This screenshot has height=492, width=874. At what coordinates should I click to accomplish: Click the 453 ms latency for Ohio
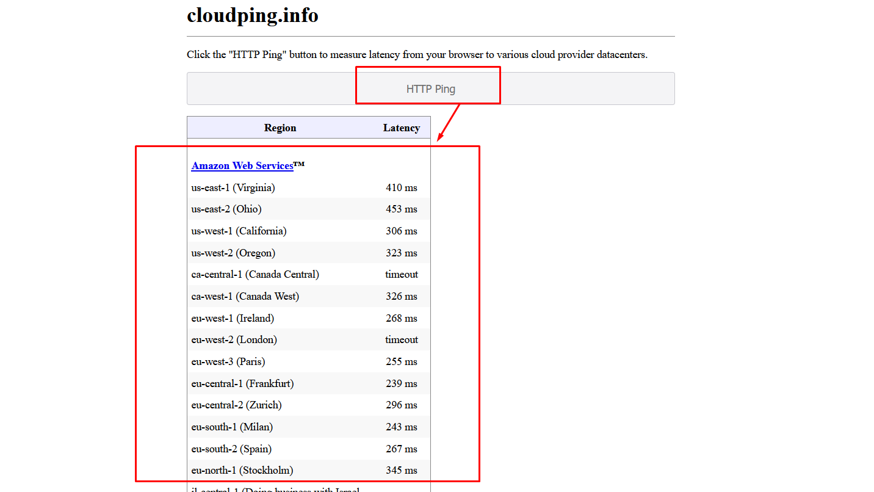(x=402, y=209)
